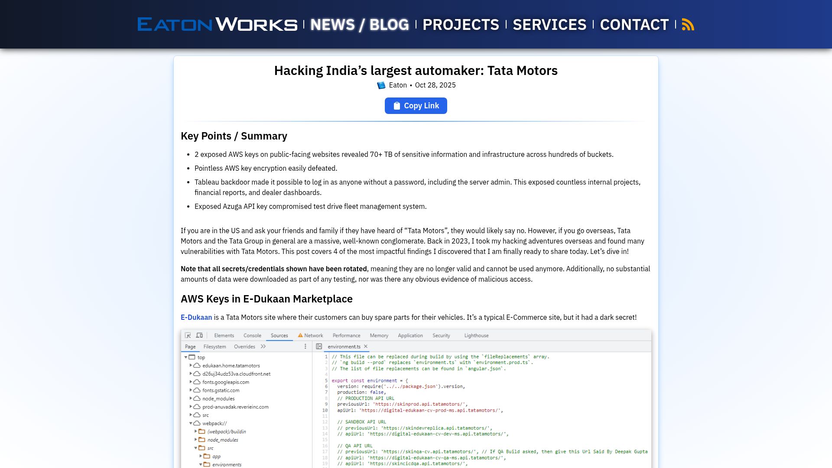Open the NEWS / BLOG menu item

pos(360,25)
